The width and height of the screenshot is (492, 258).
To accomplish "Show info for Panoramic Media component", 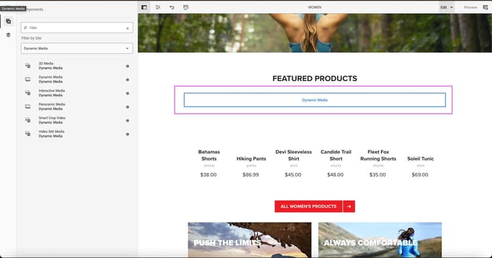I will point(127,107).
